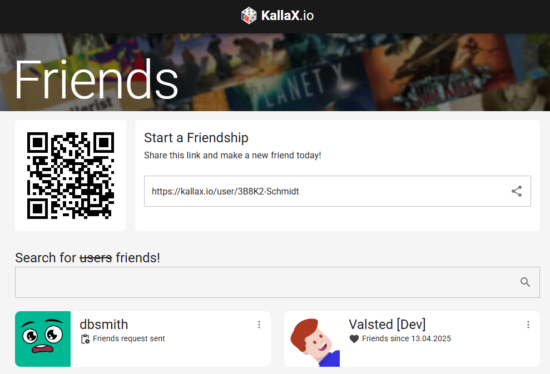550x374 pixels.
Task: Select the kallax.io/user/3B8K2-Schmidt link field
Action: pos(338,191)
